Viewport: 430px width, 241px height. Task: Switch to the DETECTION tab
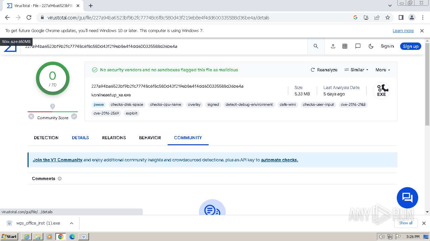click(46, 138)
